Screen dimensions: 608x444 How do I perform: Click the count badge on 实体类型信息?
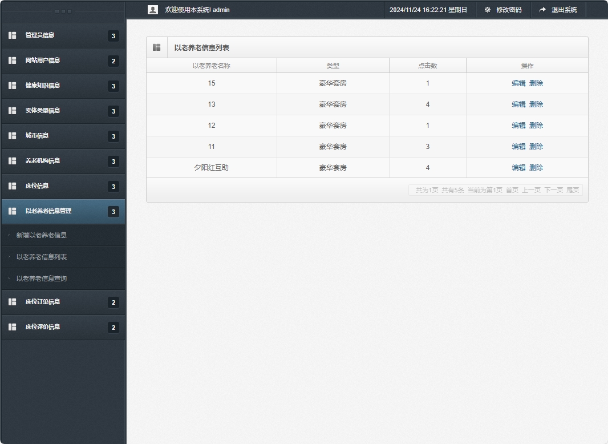114,111
